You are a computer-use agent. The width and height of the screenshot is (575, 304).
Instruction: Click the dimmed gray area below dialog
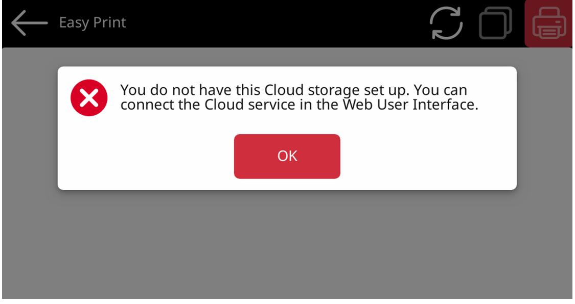pyautogui.click(x=286, y=245)
